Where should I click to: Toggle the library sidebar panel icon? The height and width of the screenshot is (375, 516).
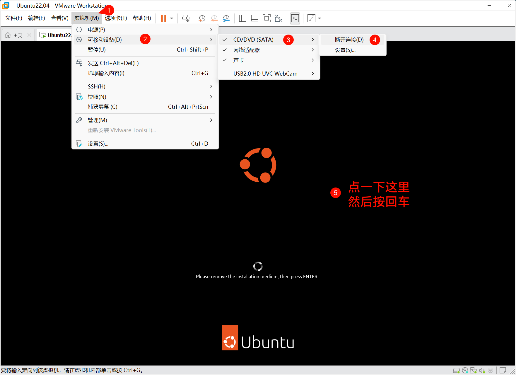242,18
